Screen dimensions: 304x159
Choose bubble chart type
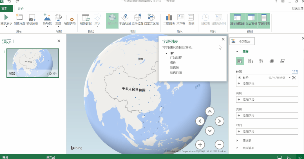click(x=261, y=61)
